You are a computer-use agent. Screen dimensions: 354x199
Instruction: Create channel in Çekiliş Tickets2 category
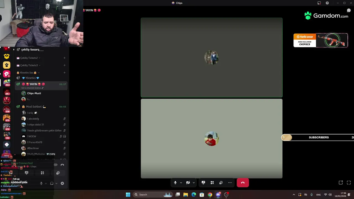(x=64, y=58)
